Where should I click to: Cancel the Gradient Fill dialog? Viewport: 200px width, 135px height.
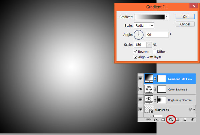tap(185, 24)
